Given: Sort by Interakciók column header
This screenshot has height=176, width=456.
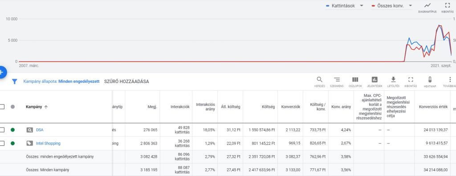Looking at the screenshot, I should 180,107.
